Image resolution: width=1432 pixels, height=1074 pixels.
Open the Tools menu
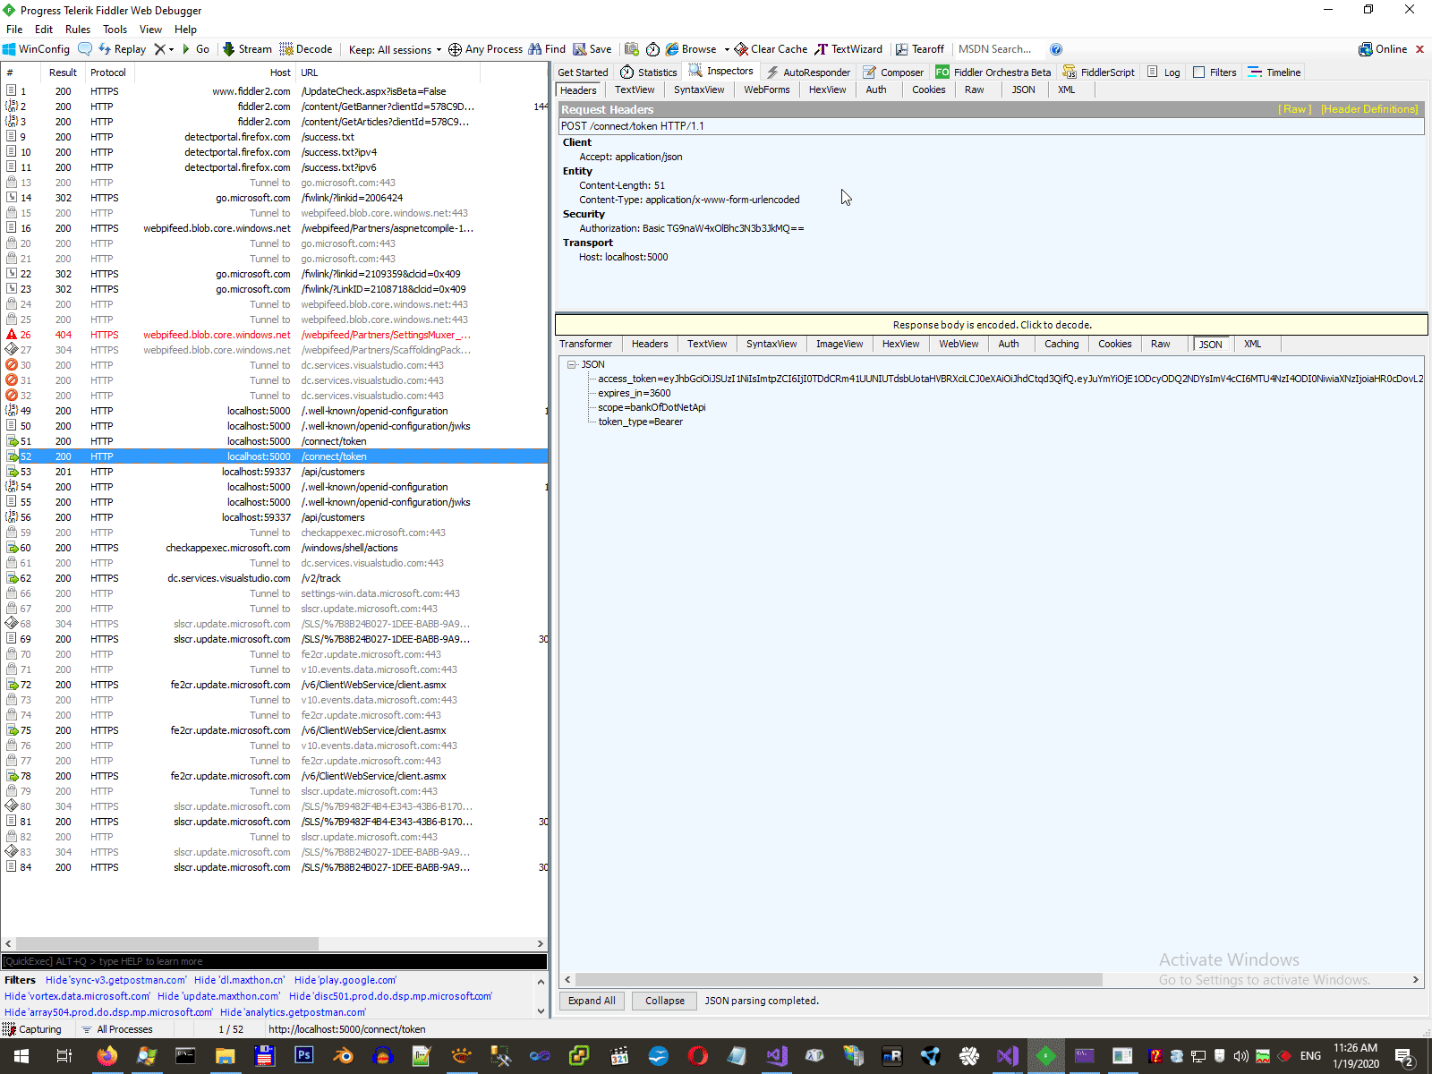point(115,30)
